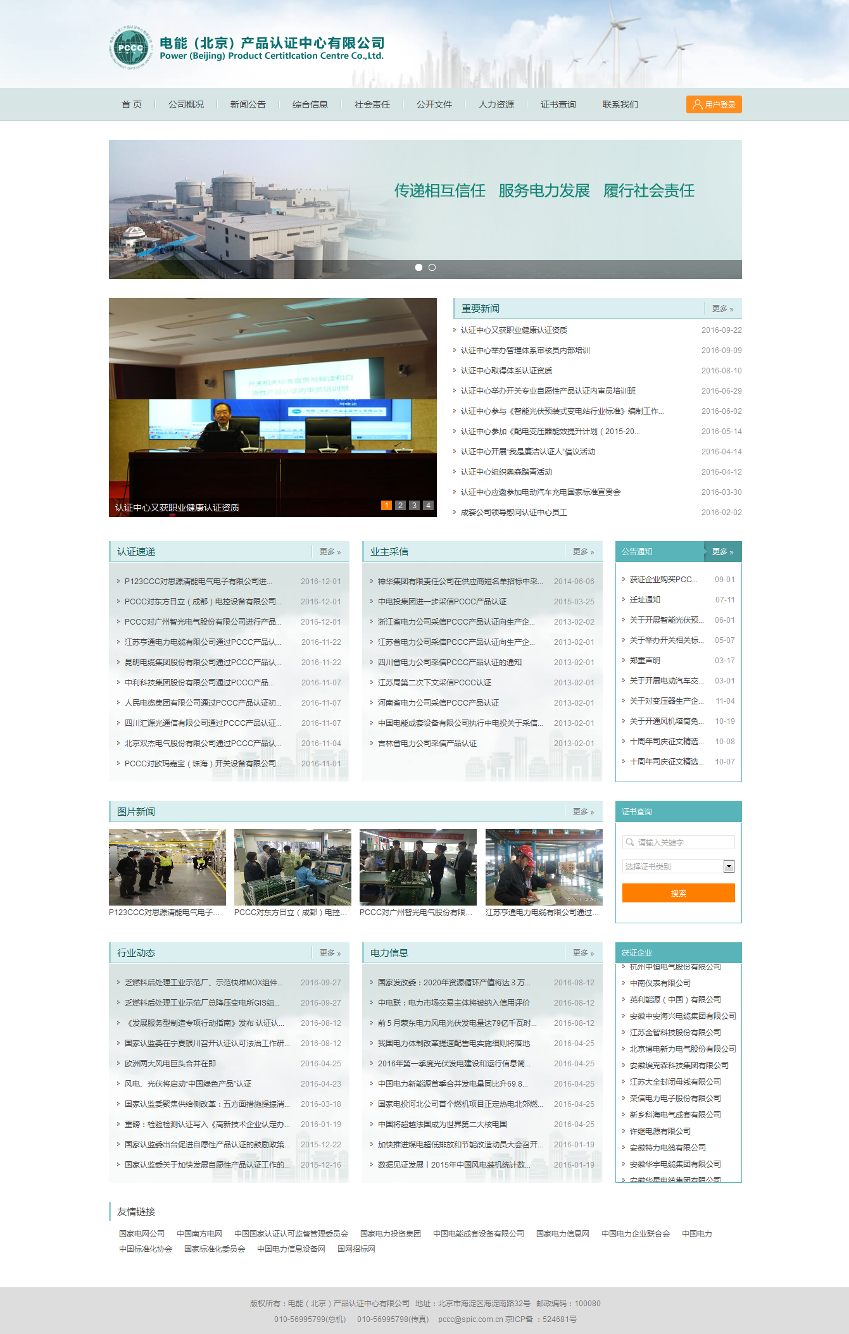Switch news slideshow to slide 1
Screen dimensions: 849x1334
[386, 505]
